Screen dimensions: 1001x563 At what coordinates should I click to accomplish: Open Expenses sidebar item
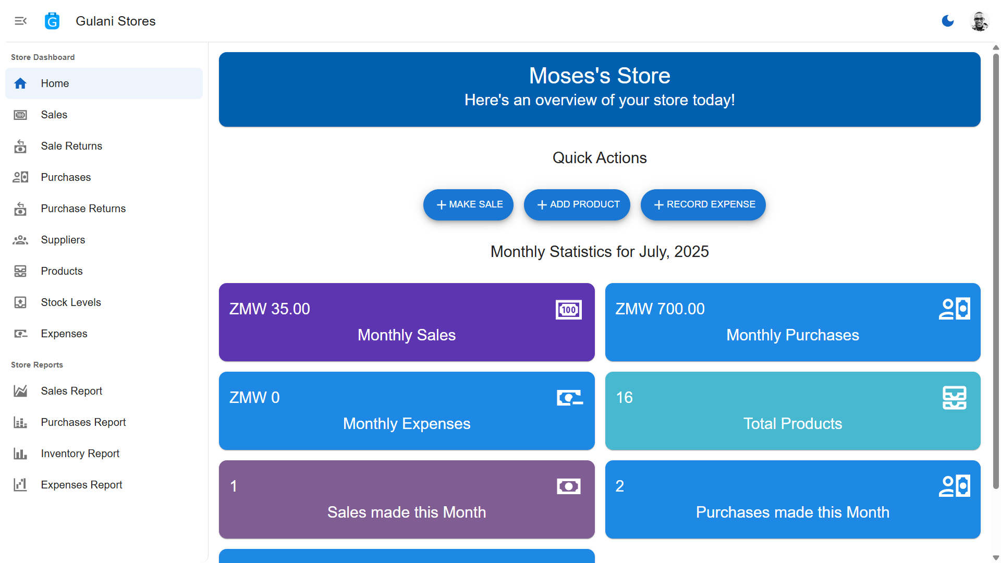[x=64, y=334]
